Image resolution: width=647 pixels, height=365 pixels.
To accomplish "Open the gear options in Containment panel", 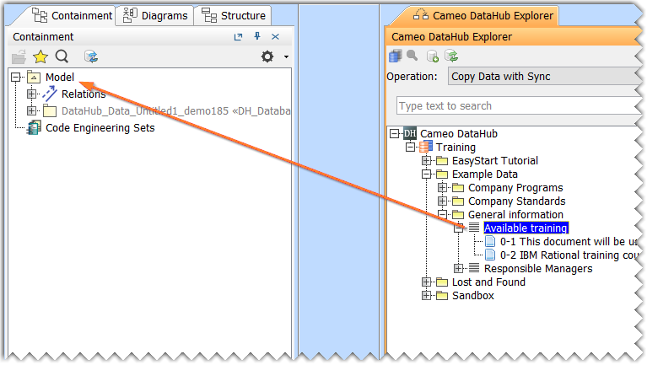I will coord(267,56).
